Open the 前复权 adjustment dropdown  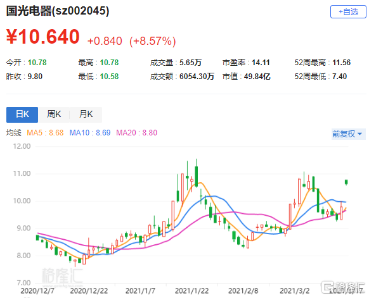coord(348,134)
